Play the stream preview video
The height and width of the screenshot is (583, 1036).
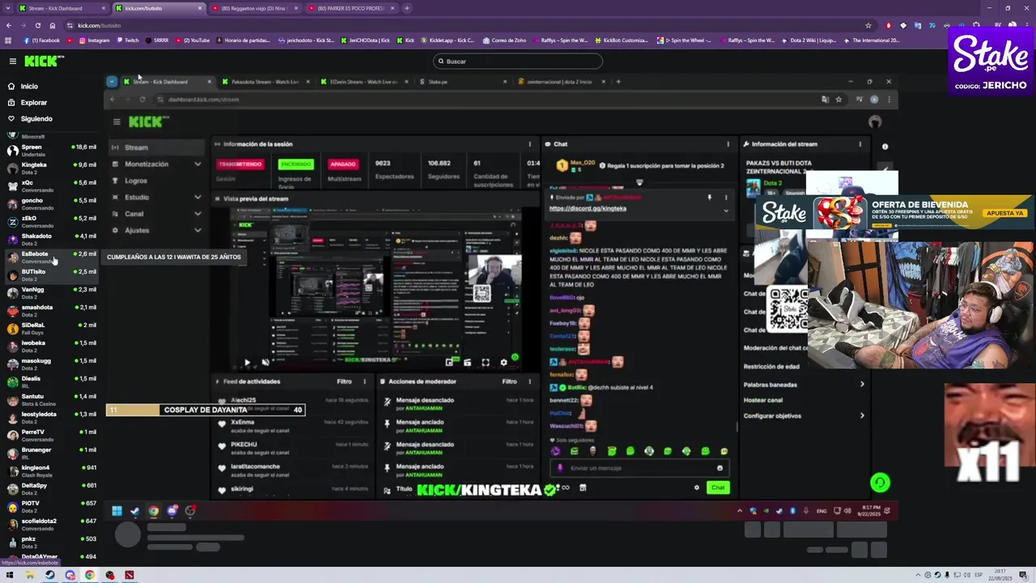coord(247,363)
